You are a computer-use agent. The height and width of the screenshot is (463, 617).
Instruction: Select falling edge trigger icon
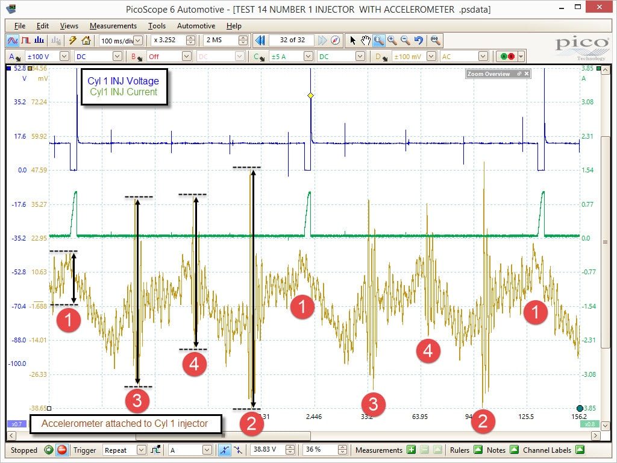click(x=237, y=450)
